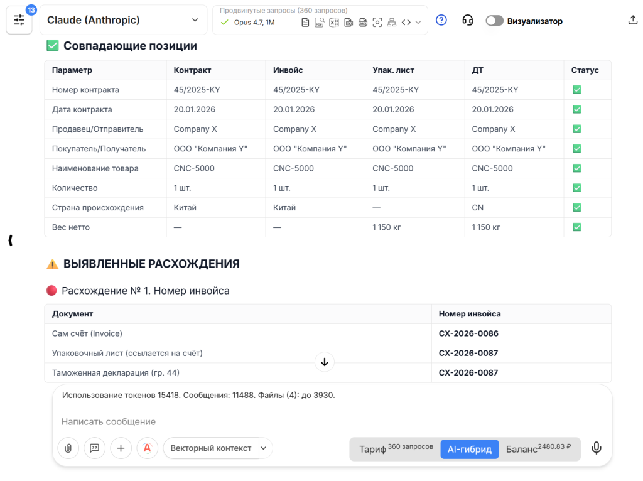The height and width of the screenshot is (481, 643).
Task: Open the settings sliders panel icon
Action: (19, 21)
